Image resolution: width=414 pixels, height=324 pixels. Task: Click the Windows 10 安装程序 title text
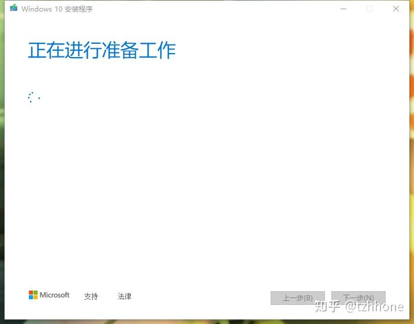[x=57, y=9]
